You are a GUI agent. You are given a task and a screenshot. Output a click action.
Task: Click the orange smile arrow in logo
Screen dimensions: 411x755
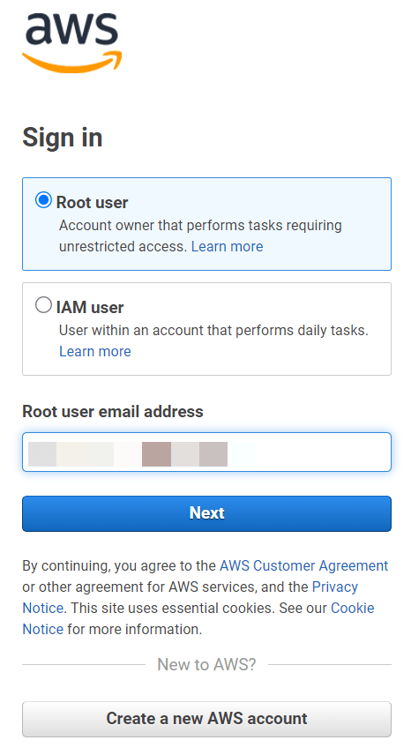pos(71,63)
